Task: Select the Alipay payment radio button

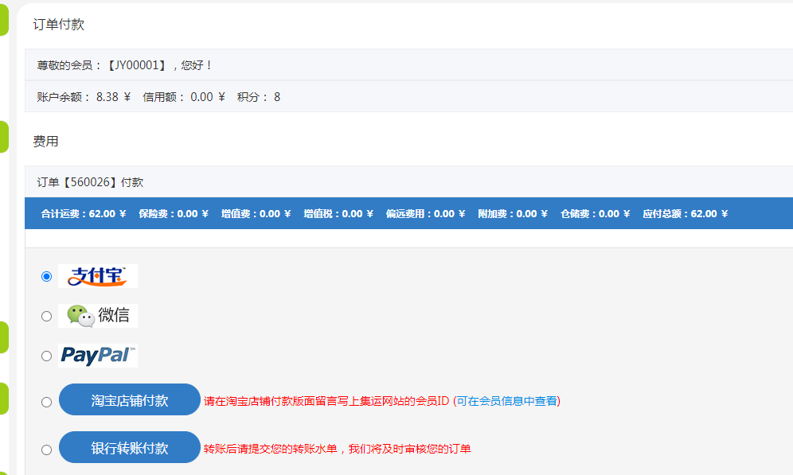Action: coord(46,276)
